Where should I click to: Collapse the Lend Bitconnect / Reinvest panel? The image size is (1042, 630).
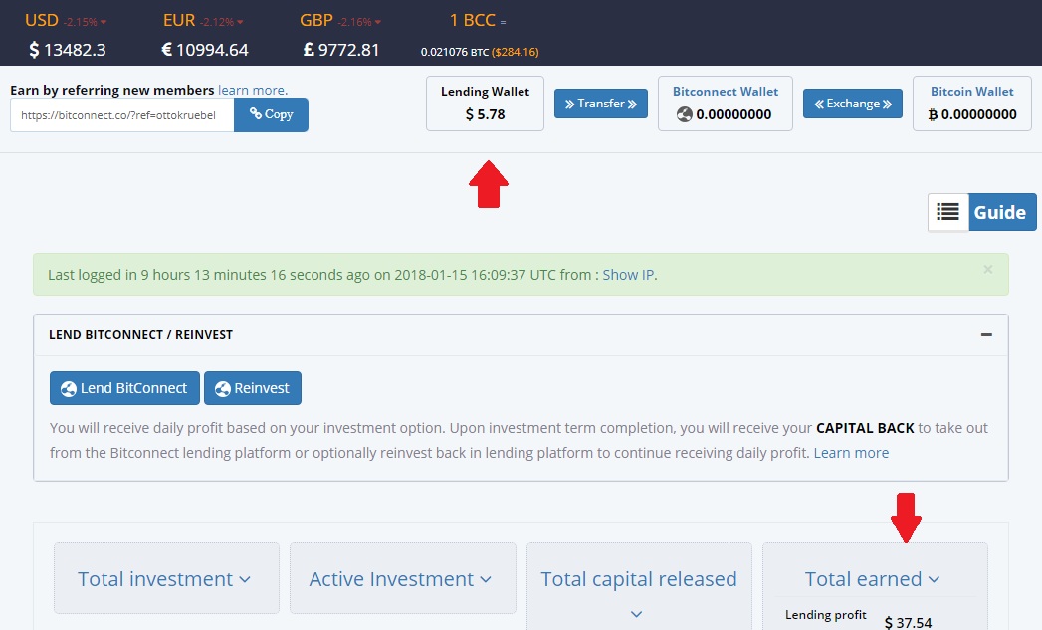click(986, 335)
